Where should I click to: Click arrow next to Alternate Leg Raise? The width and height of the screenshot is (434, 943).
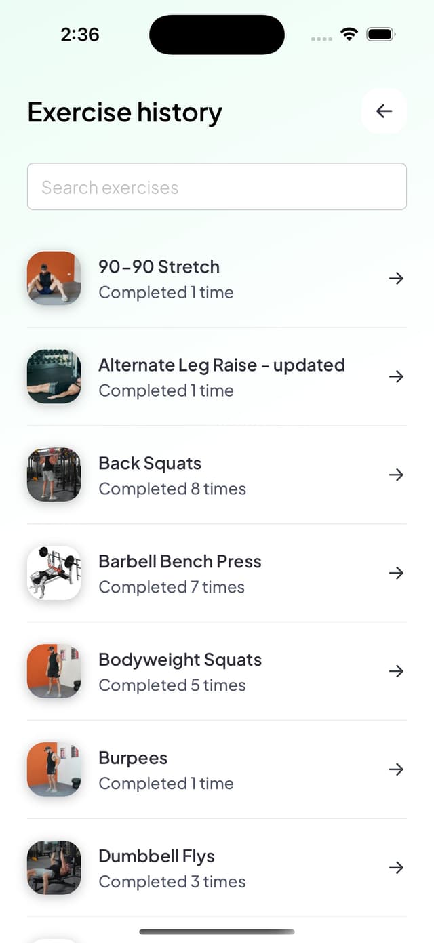pos(396,376)
